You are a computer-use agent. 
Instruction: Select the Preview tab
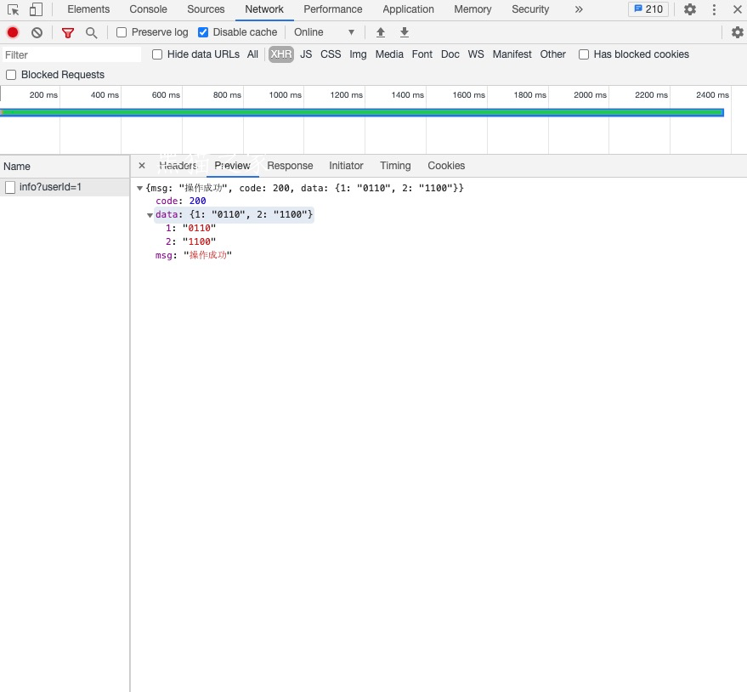(233, 166)
